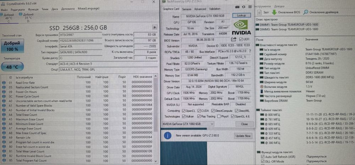Click Bus Interface question mark test
The height and width of the screenshot is (165, 355).
point(250,51)
